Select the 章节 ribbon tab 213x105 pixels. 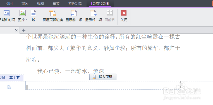click(56, 4)
